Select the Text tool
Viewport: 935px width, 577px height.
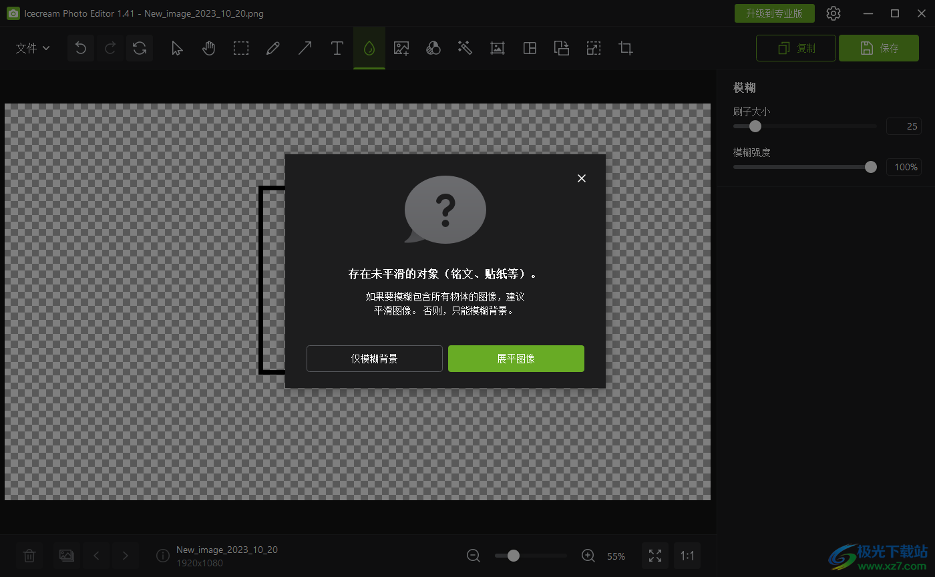[337, 48]
